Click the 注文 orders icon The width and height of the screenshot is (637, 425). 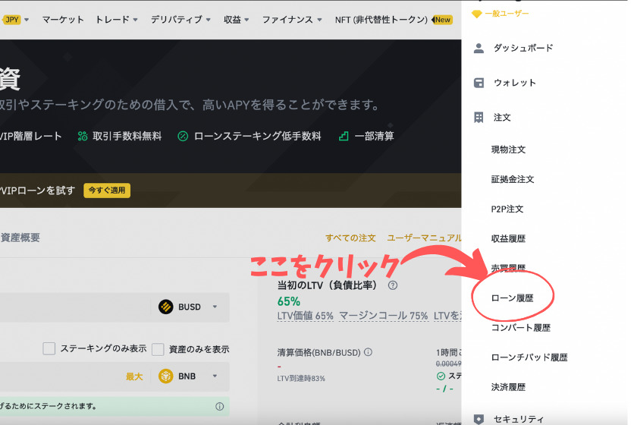(479, 118)
